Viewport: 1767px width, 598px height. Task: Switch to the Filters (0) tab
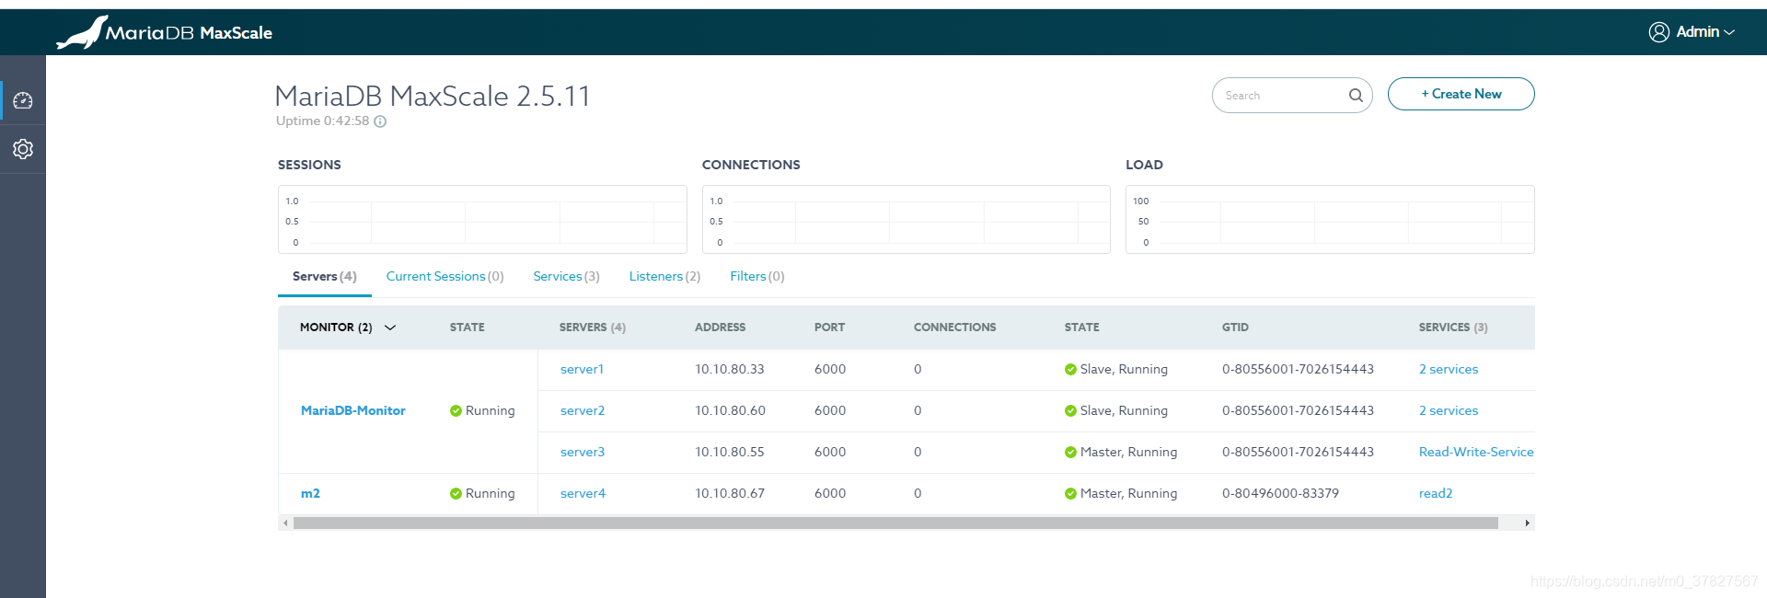pyautogui.click(x=756, y=276)
